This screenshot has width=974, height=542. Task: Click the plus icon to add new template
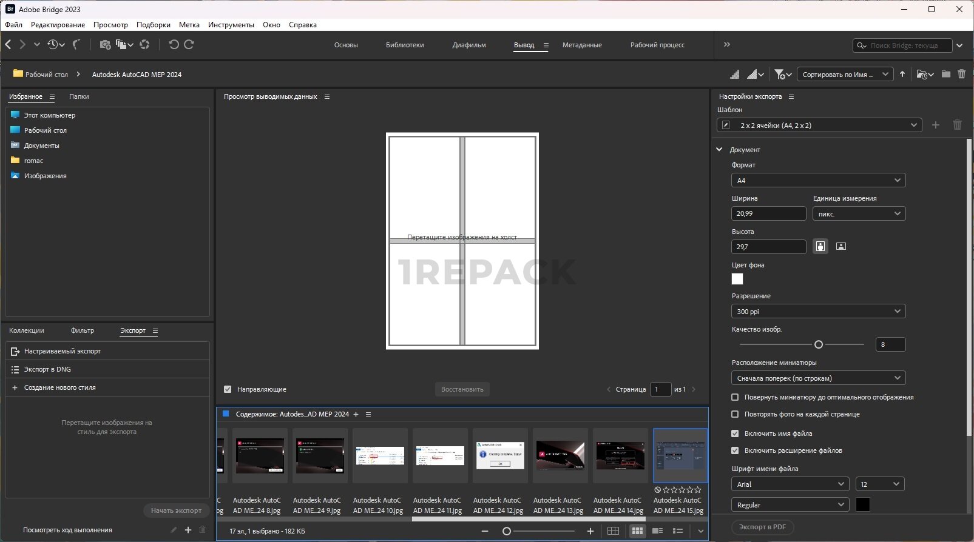click(x=936, y=125)
